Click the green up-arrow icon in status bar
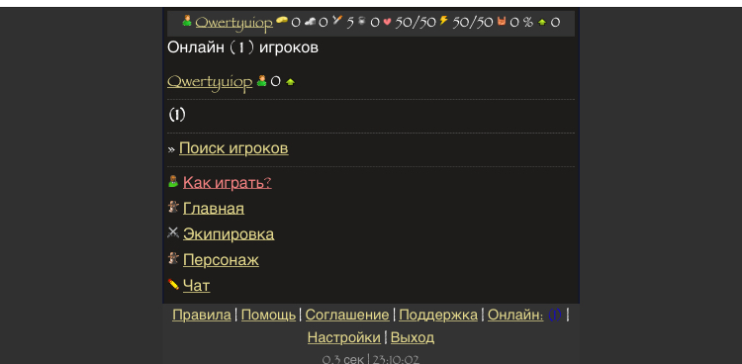 (542, 22)
